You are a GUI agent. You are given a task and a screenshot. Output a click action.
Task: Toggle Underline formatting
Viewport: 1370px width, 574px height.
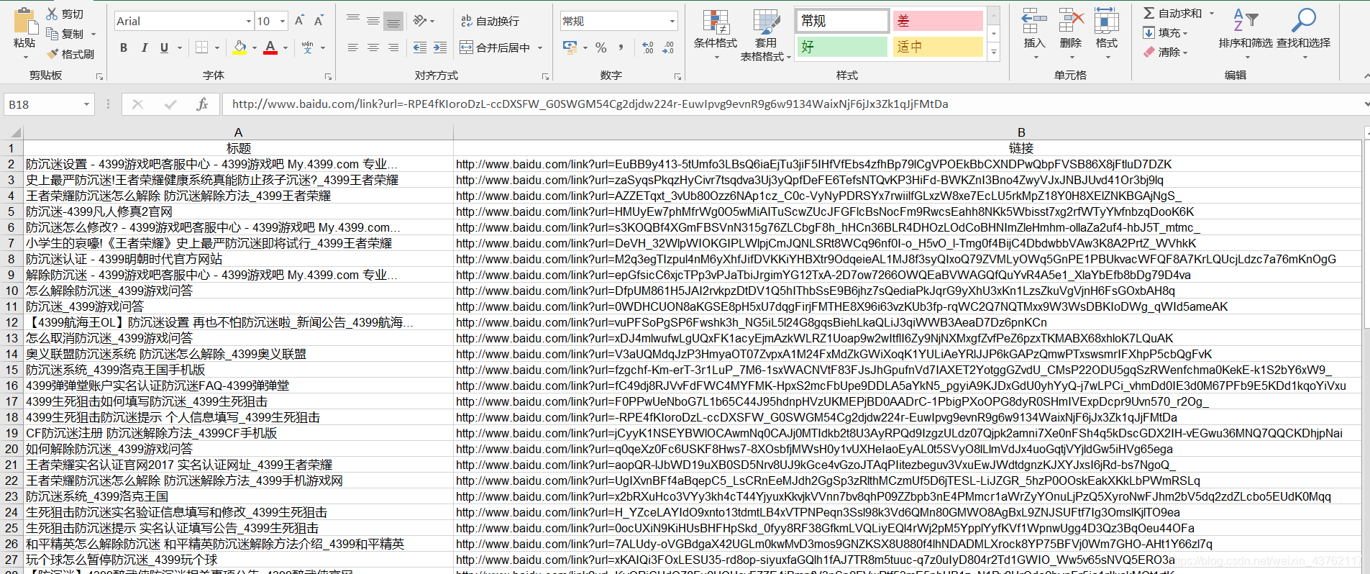pyautogui.click(x=164, y=47)
